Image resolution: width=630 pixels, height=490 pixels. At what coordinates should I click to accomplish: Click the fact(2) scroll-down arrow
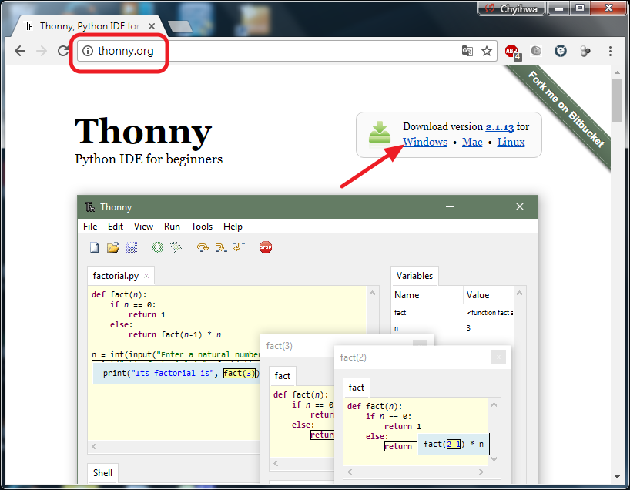point(494,458)
